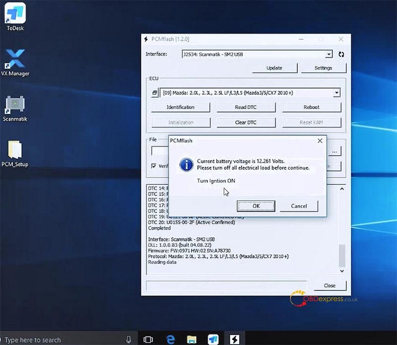Open PCMflash Settings
The width and height of the screenshot is (397, 345).
click(324, 68)
